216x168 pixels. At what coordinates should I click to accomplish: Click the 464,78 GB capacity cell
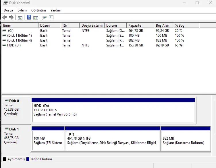136,30
